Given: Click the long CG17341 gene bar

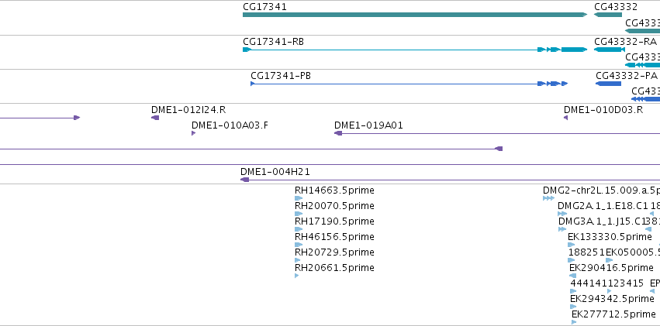Looking at the screenshot, I should pos(415,15).
